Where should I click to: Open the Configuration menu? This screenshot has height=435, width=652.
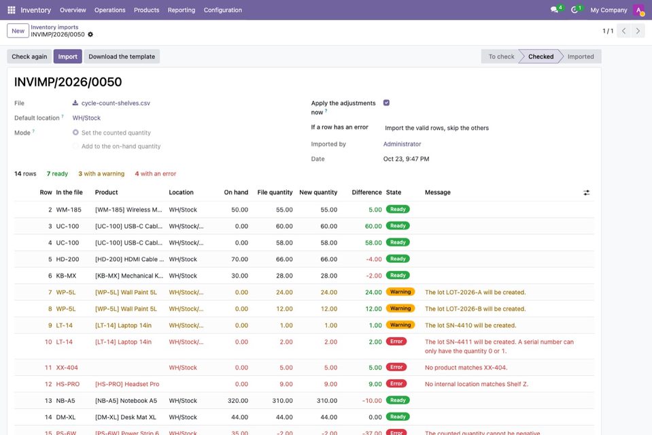coord(223,10)
